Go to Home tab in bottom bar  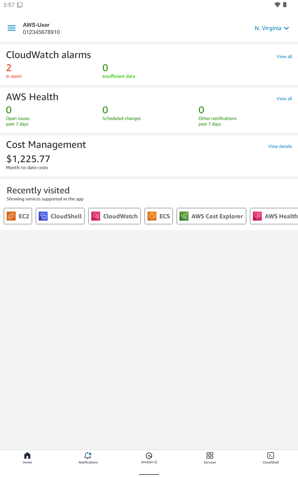(27, 458)
